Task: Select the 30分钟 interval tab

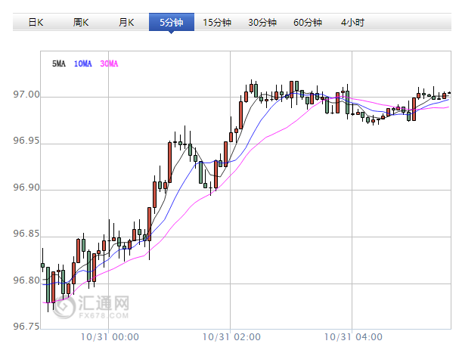Action: coord(262,22)
